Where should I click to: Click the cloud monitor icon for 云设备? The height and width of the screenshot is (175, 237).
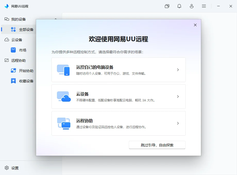tap(64, 97)
